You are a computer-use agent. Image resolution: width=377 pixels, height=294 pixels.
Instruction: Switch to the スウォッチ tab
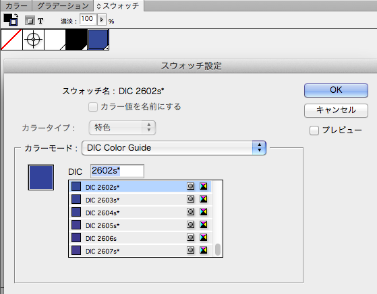tap(119, 5)
